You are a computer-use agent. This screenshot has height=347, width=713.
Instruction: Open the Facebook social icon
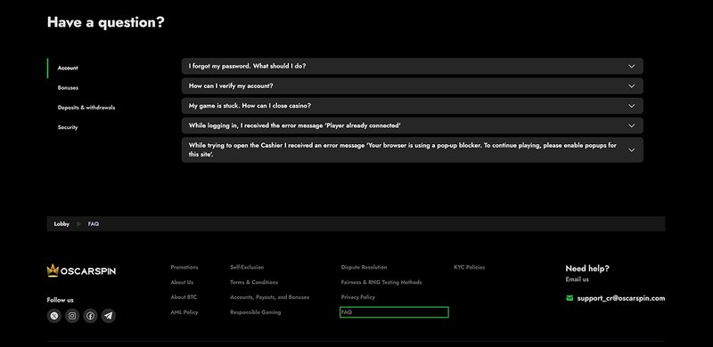click(x=90, y=316)
